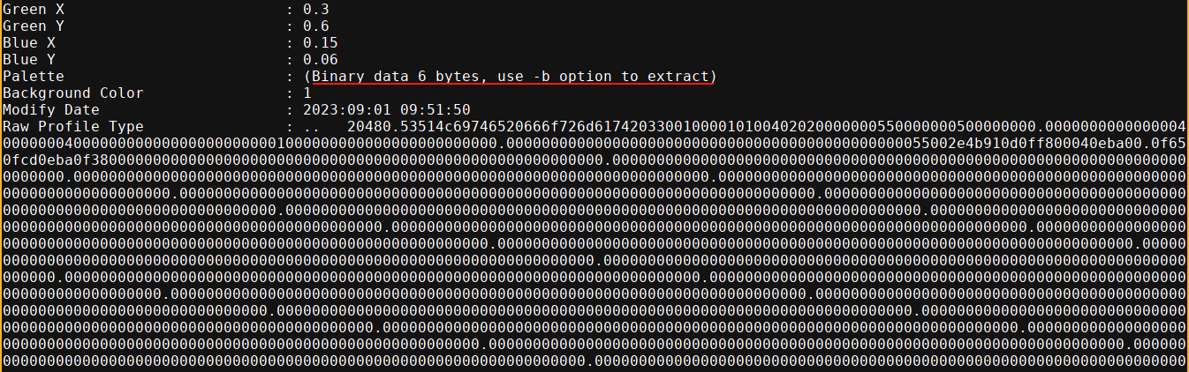
Task: Click the Background Color value 1
Action: (307, 93)
